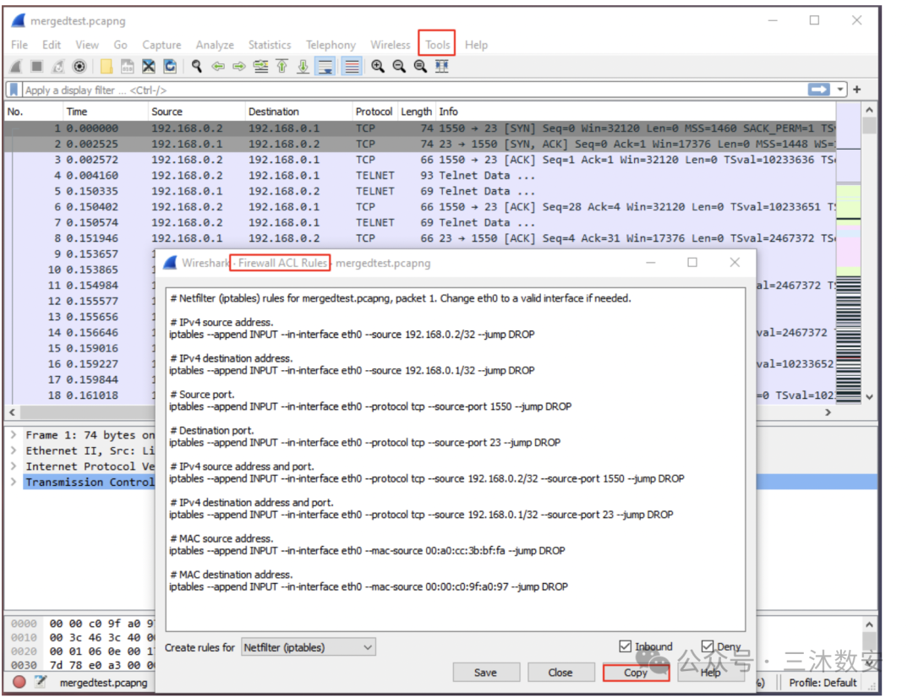
Task: Expand the Frame 1 tree row
Action: (x=13, y=435)
